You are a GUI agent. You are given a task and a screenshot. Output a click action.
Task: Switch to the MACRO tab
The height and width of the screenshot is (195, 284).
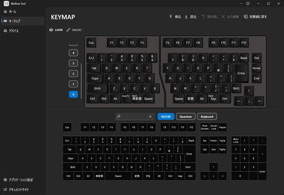point(74,30)
